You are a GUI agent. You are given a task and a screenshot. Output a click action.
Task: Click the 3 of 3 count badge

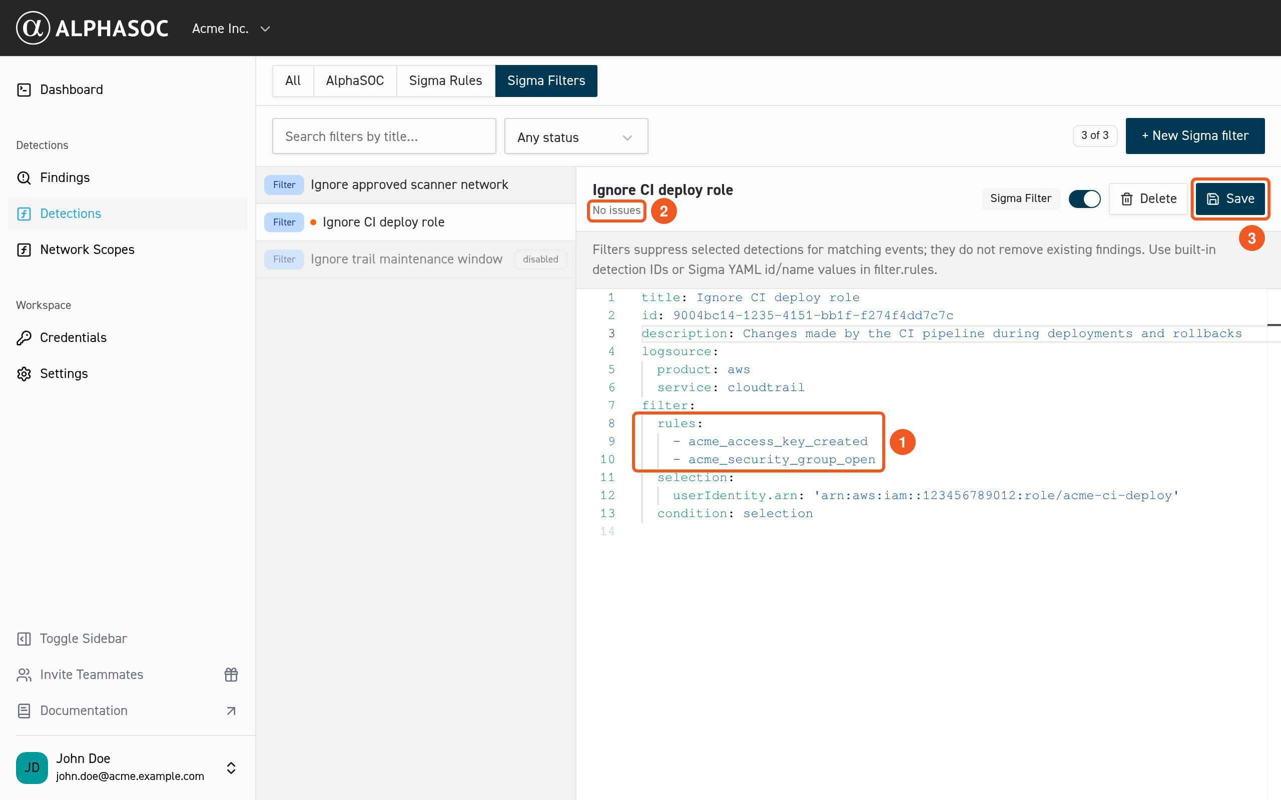click(1095, 135)
